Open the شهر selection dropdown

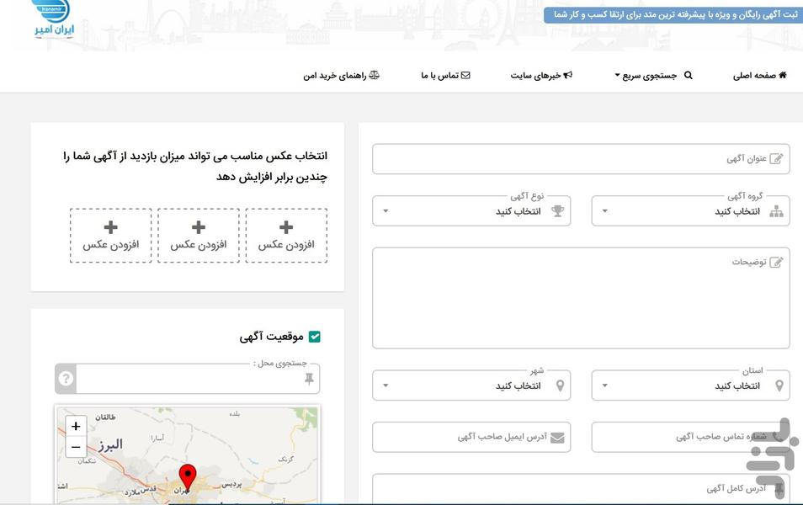point(471,385)
